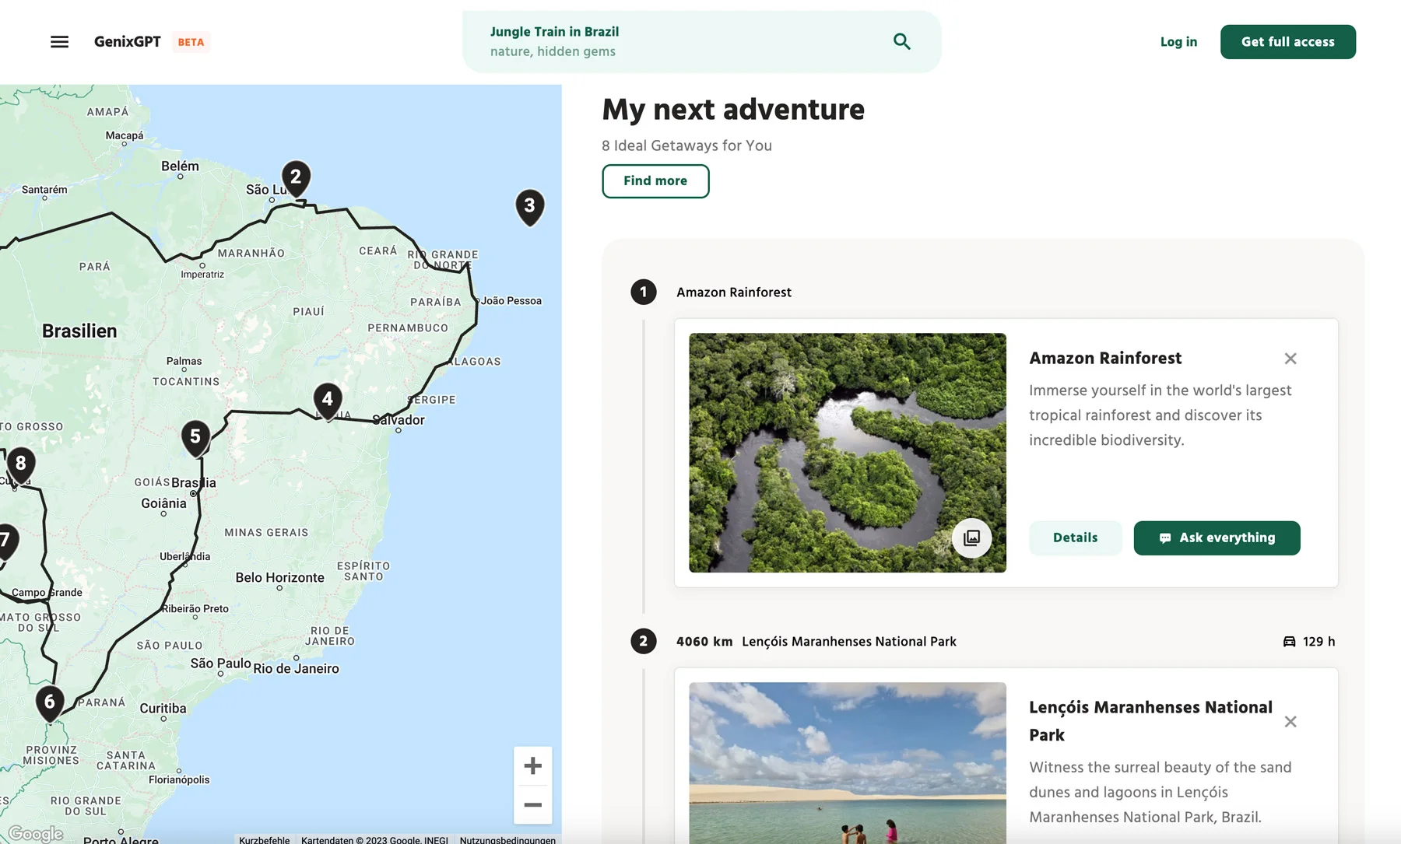Select map pin number 8
The width and height of the screenshot is (1401, 844).
[x=21, y=465]
